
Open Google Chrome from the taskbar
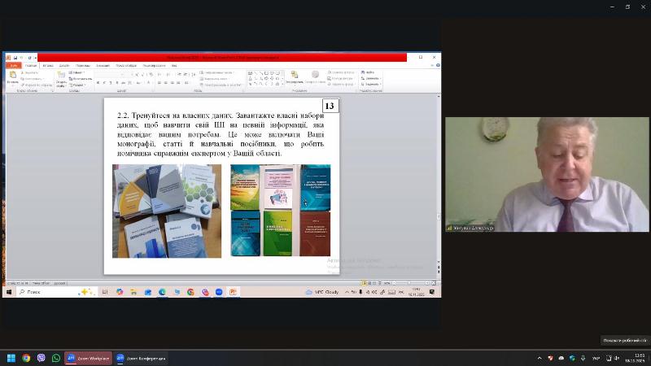[26, 357]
